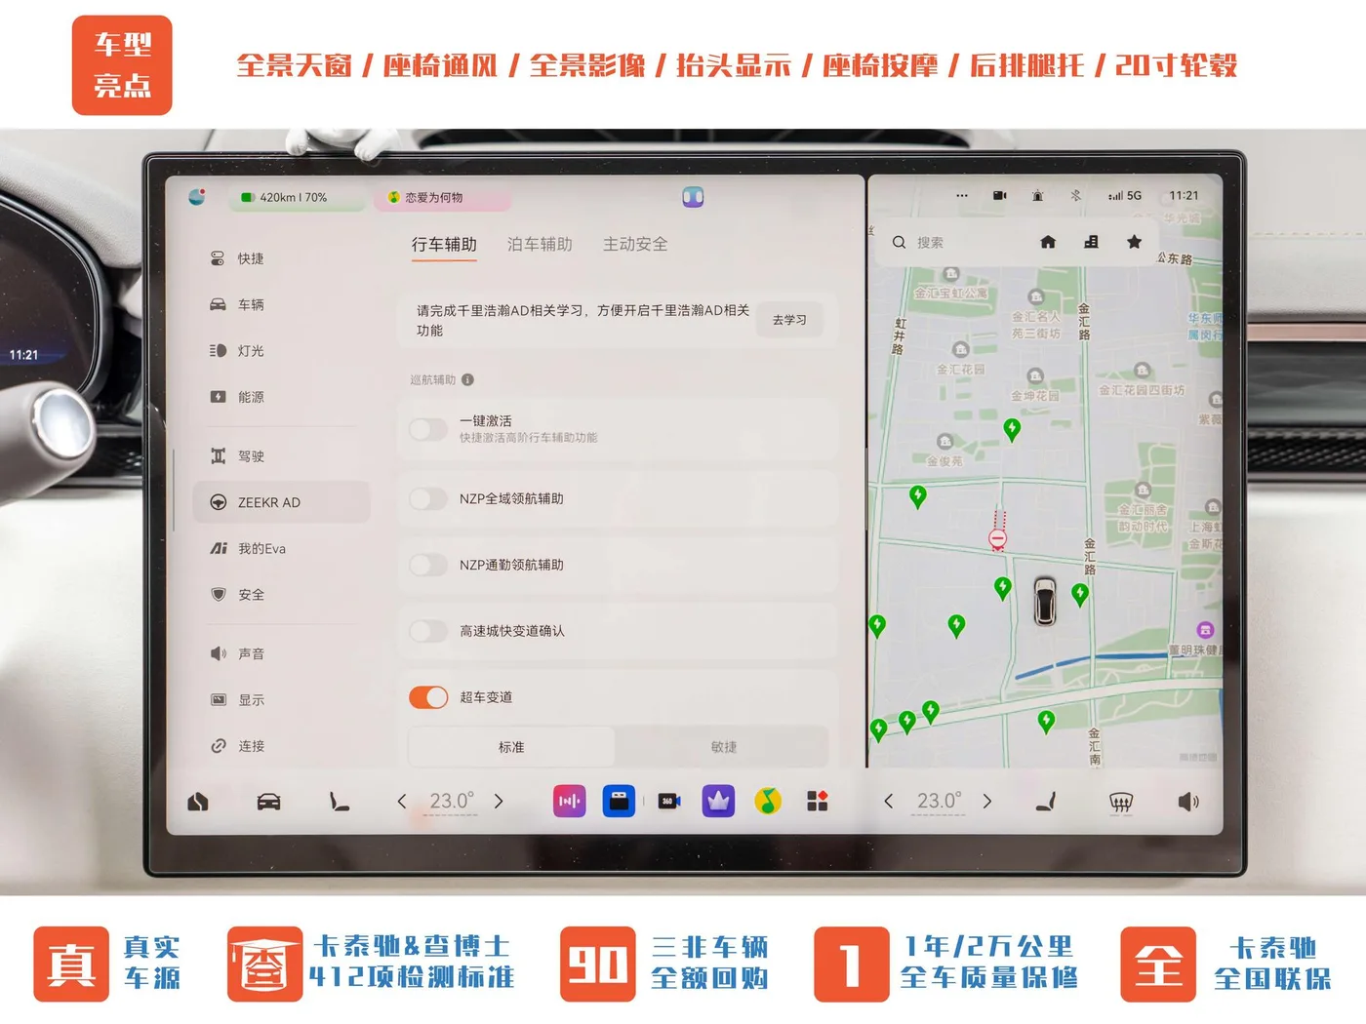Screen dimensions: 1366x1024
Task: Switch to the 泊车辅助 tab
Action: coord(540,244)
